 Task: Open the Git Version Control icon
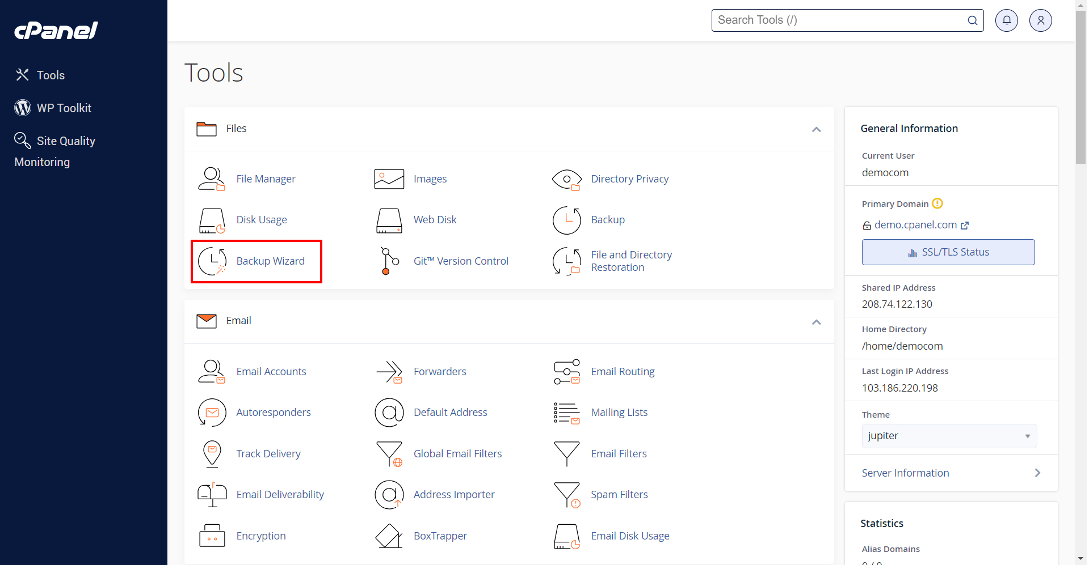389,261
